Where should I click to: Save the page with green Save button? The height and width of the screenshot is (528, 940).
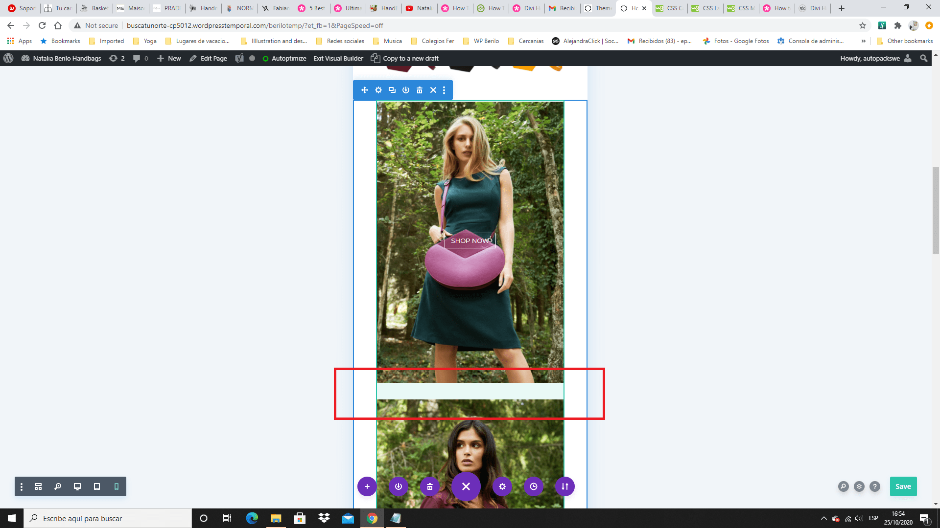click(903, 486)
